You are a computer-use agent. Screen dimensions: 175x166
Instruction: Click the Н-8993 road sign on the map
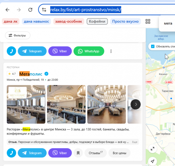[x=169, y=82]
